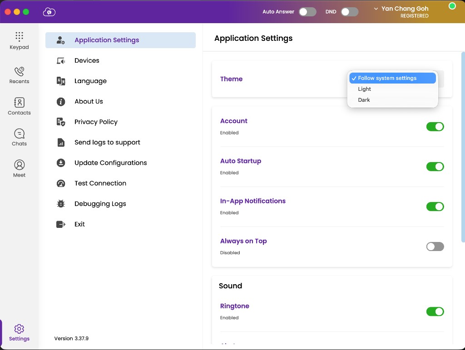Viewport: 465px width, 350px height.
Task: Click the Send logs file chart icon
Action: click(61, 142)
